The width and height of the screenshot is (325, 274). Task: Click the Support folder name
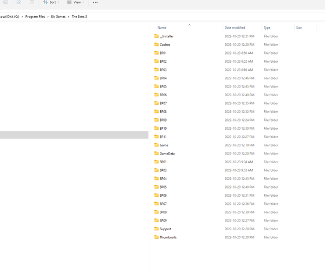click(165, 229)
